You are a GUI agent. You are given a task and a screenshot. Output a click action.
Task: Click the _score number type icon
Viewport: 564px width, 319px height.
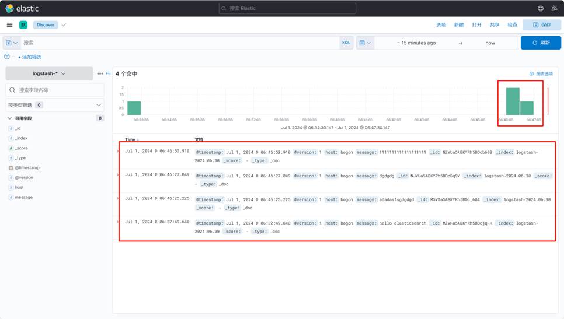point(11,148)
